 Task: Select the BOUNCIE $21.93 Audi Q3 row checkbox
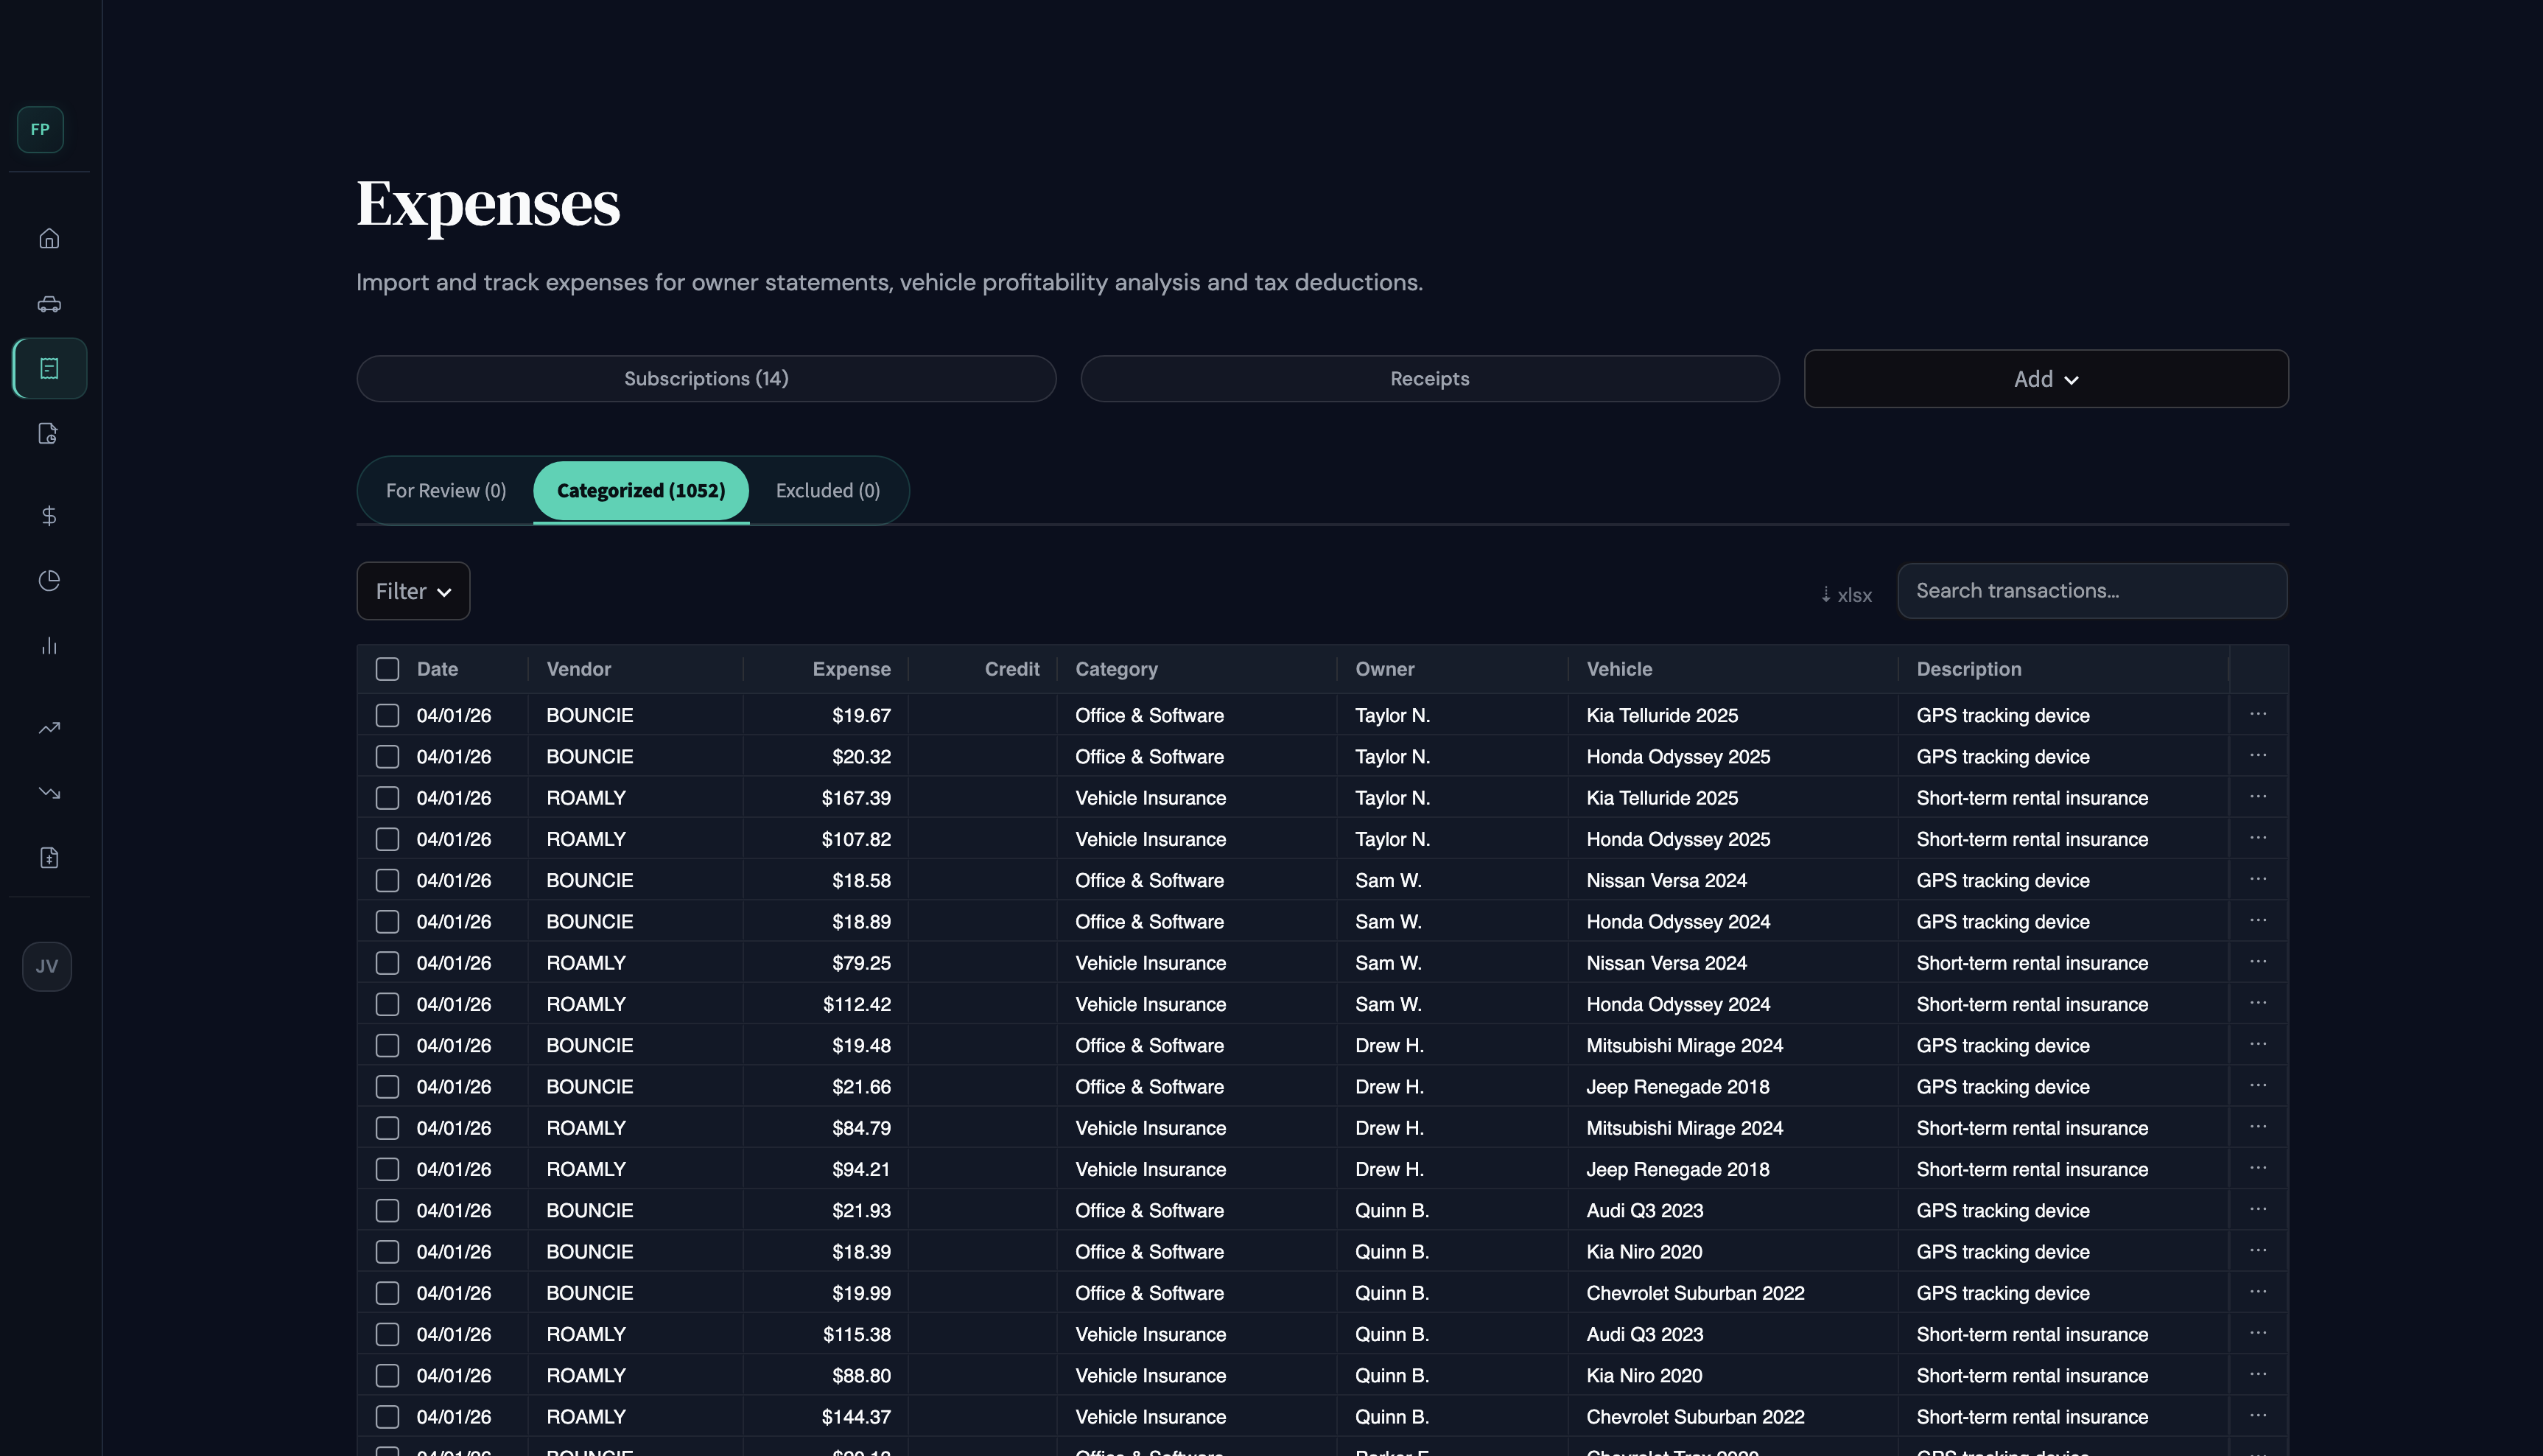(x=387, y=1210)
